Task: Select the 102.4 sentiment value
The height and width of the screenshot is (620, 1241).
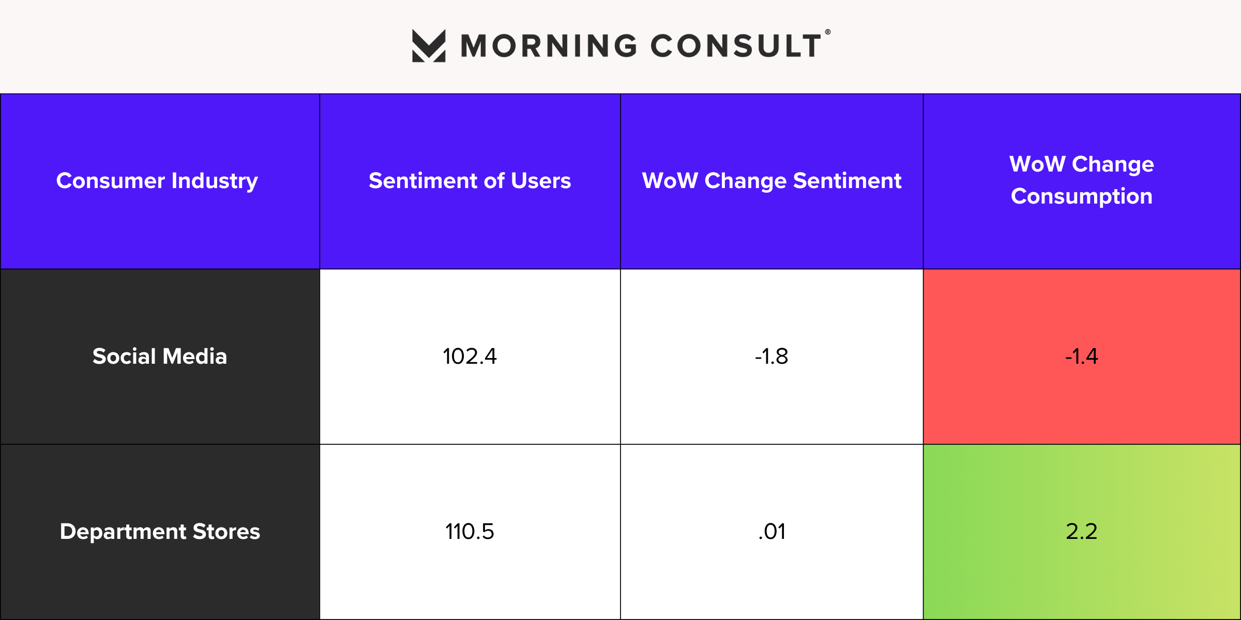Action: [x=470, y=357]
